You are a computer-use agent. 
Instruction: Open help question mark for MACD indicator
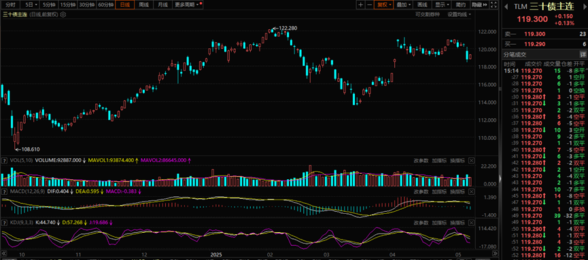click(x=4, y=191)
